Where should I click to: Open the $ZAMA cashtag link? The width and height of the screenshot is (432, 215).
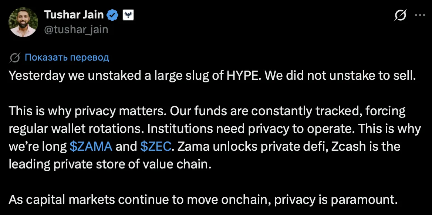click(91, 146)
